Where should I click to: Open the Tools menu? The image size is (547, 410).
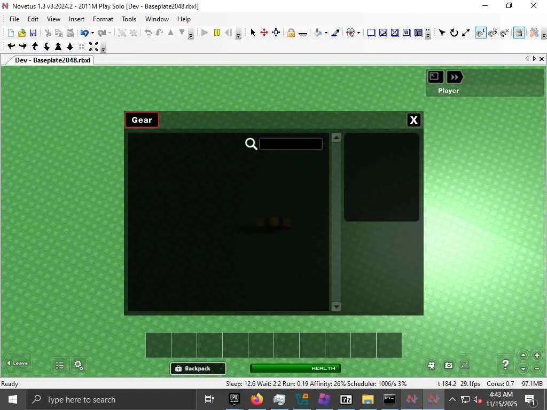(129, 19)
